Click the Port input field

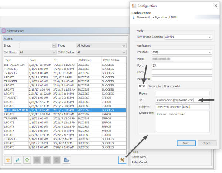182,65
